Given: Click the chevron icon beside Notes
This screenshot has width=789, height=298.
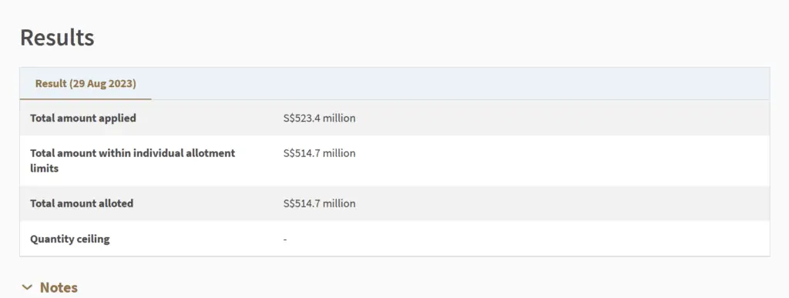Looking at the screenshot, I should 27,288.
